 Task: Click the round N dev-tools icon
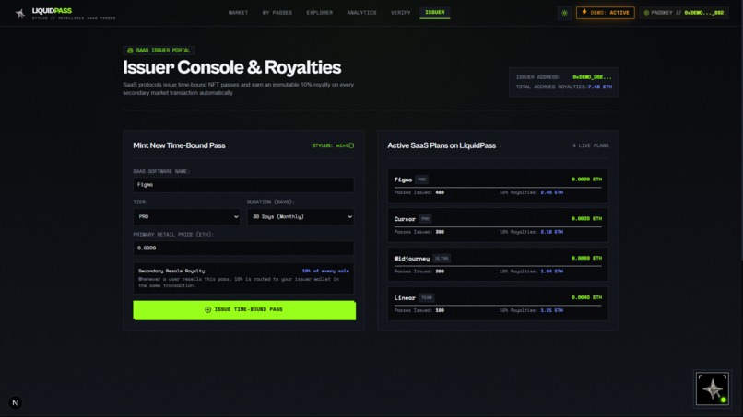coord(15,403)
